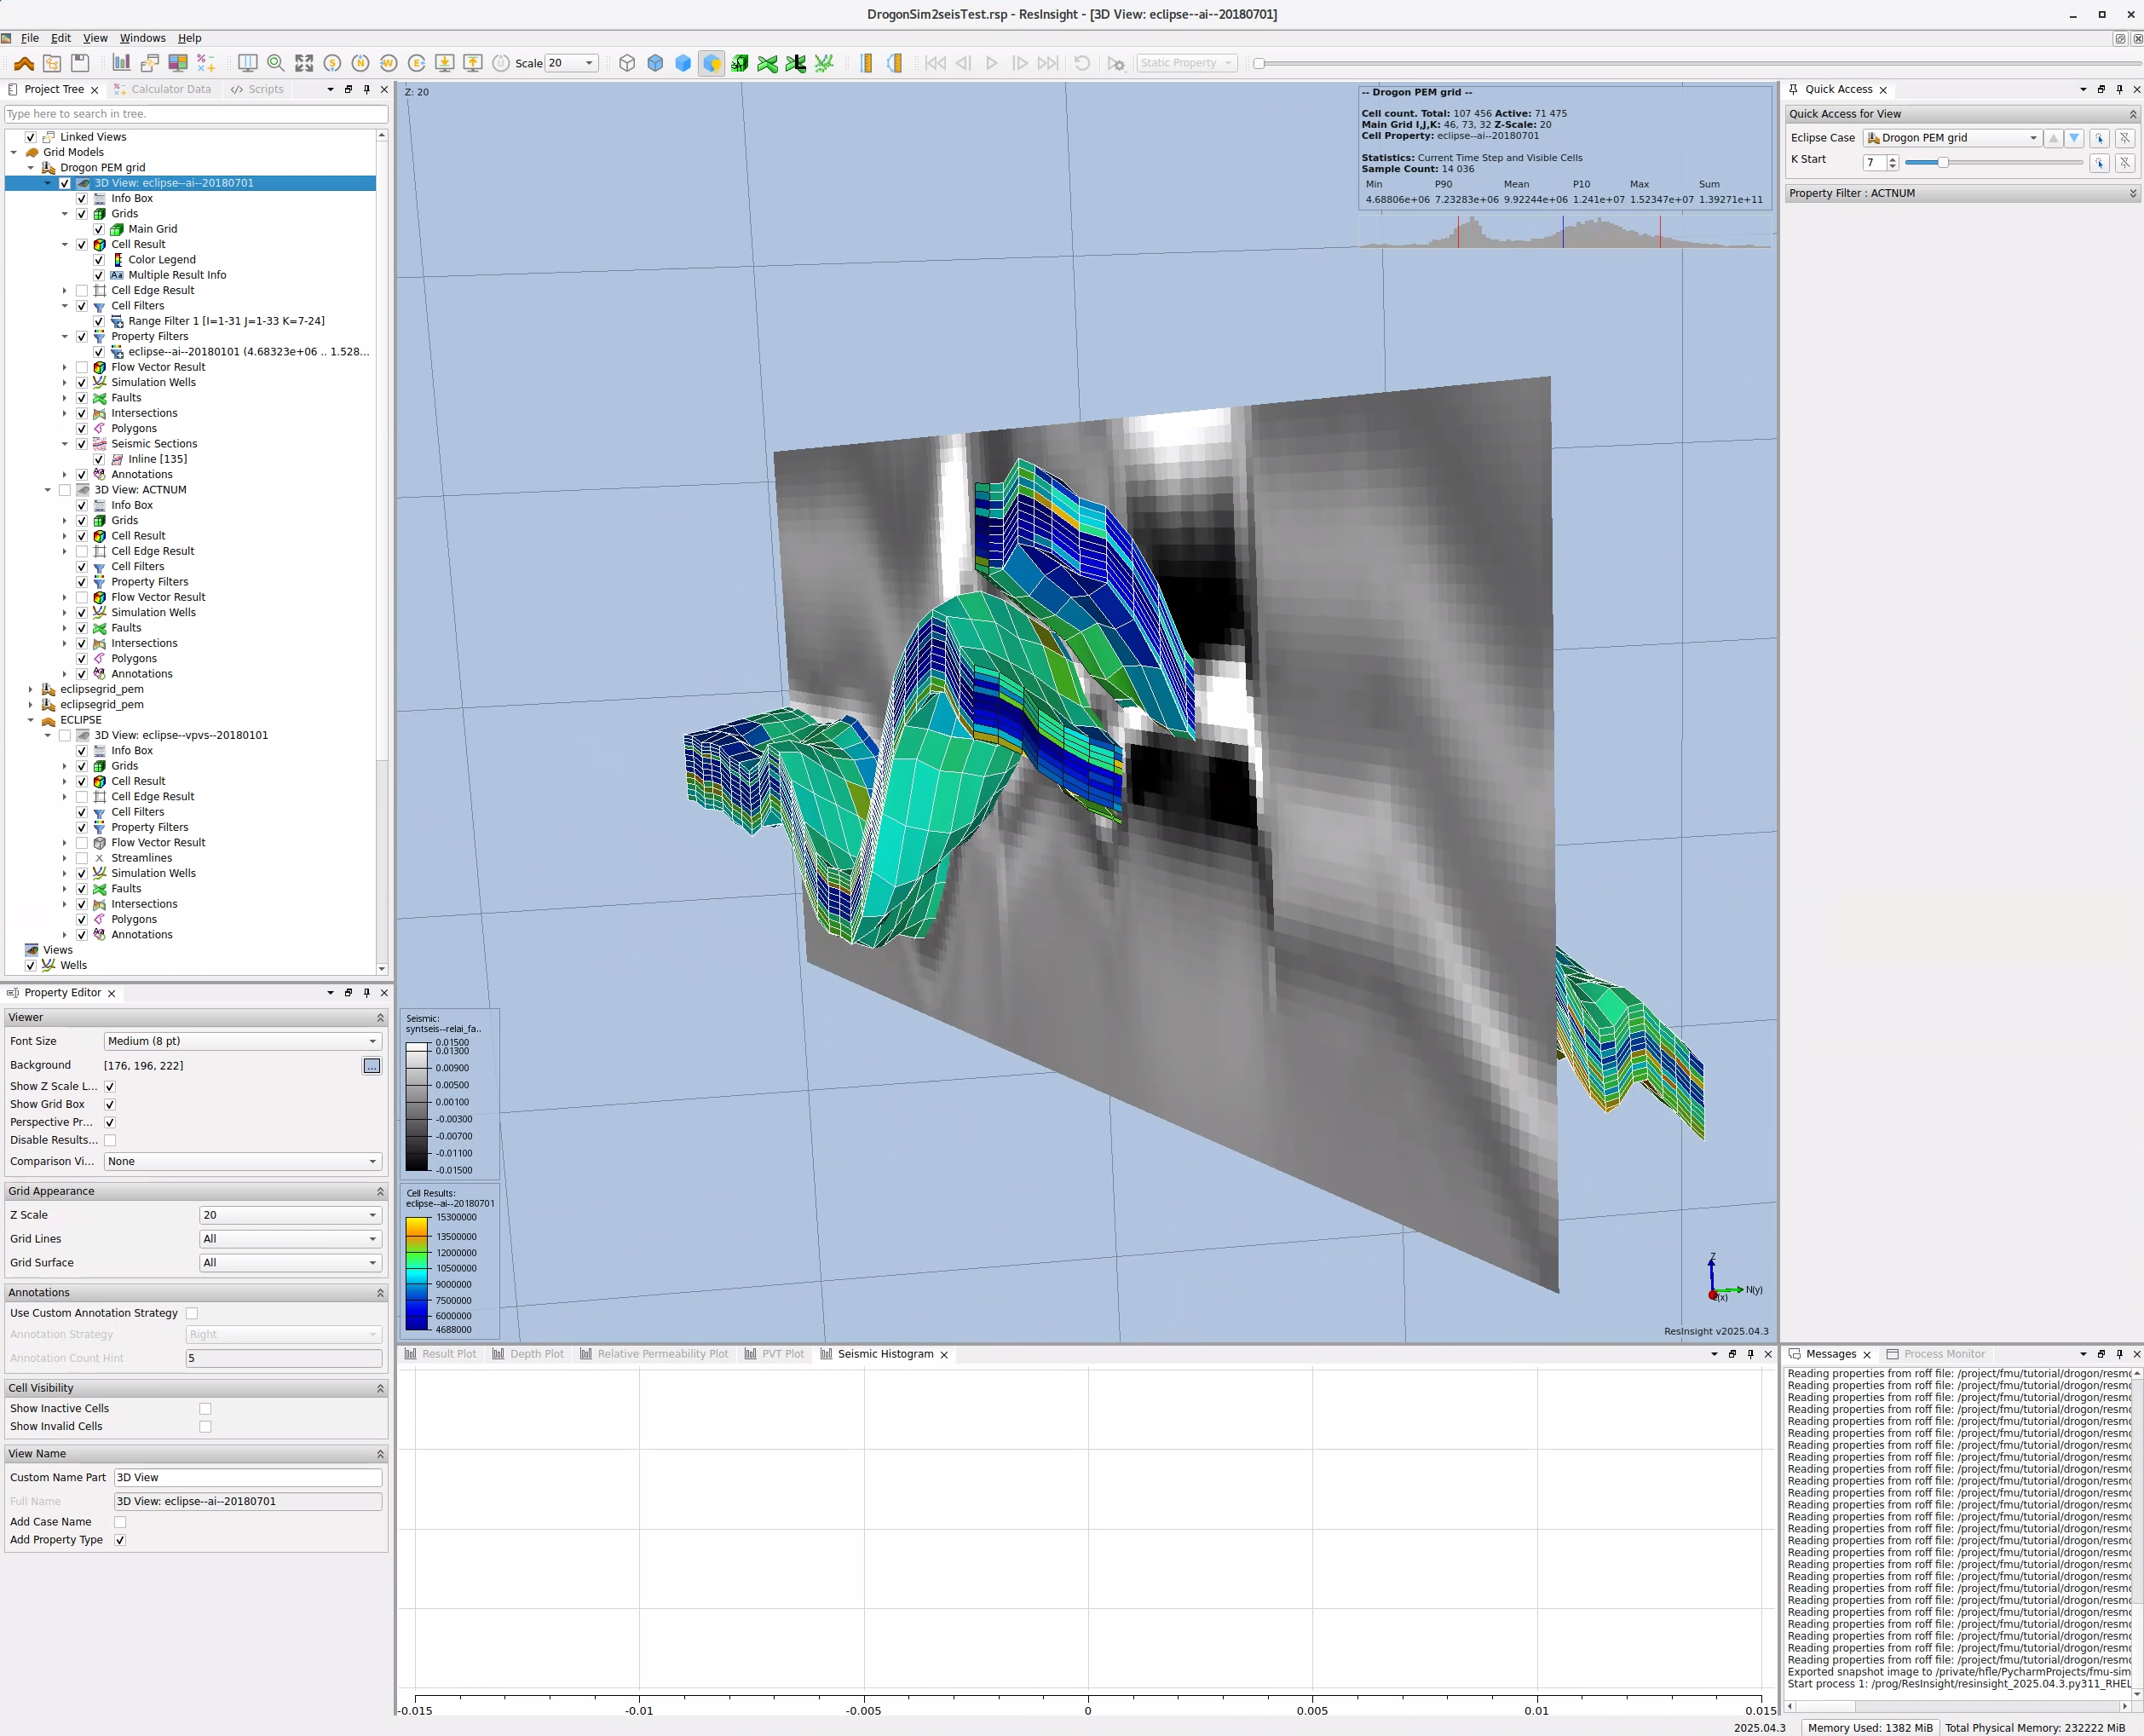The width and height of the screenshot is (2144, 1736).
Task: Click the Import Eclipse case icon in toolbar
Action: coord(24,63)
